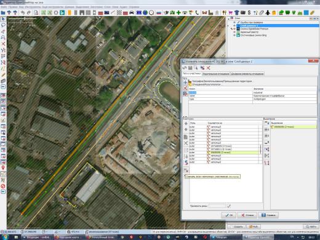320x240 pixels.
Task: Select data layer 1 row in Layers
Action: [x=278, y=25]
